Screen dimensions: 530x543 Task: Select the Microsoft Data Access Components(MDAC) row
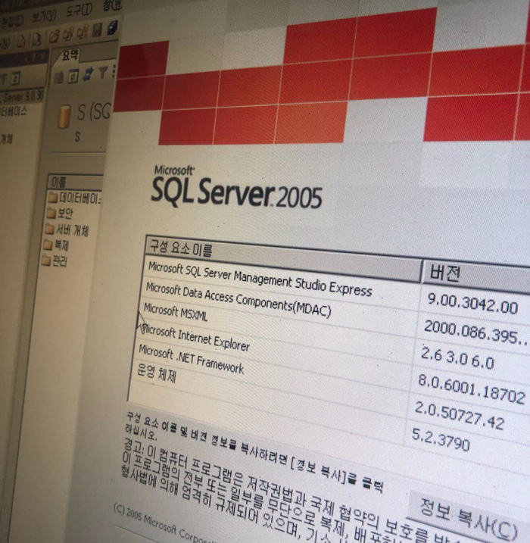point(238,299)
